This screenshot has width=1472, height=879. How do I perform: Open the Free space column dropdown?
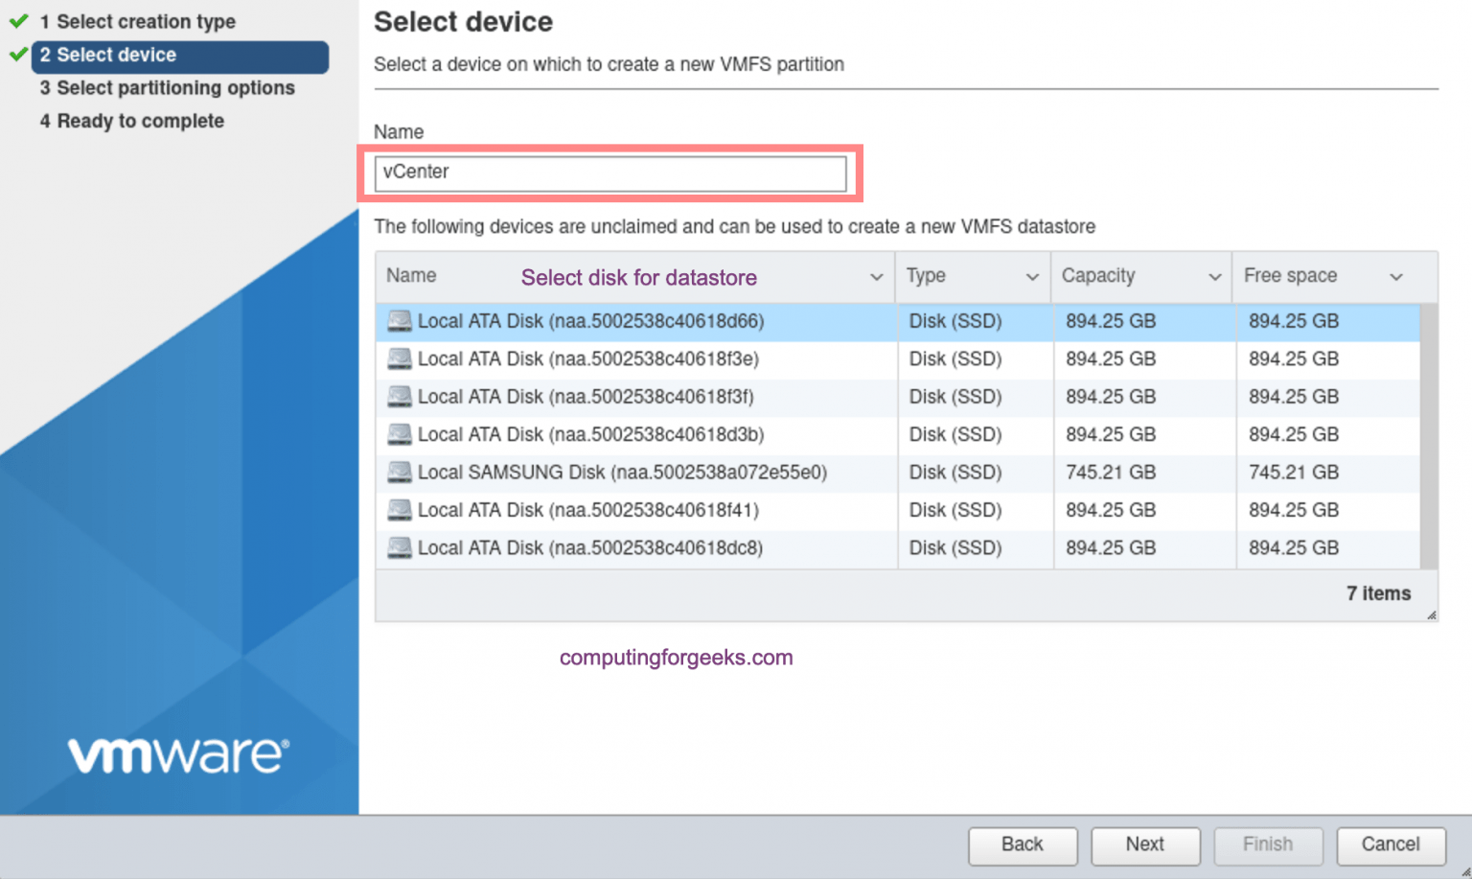(1396, 276)
